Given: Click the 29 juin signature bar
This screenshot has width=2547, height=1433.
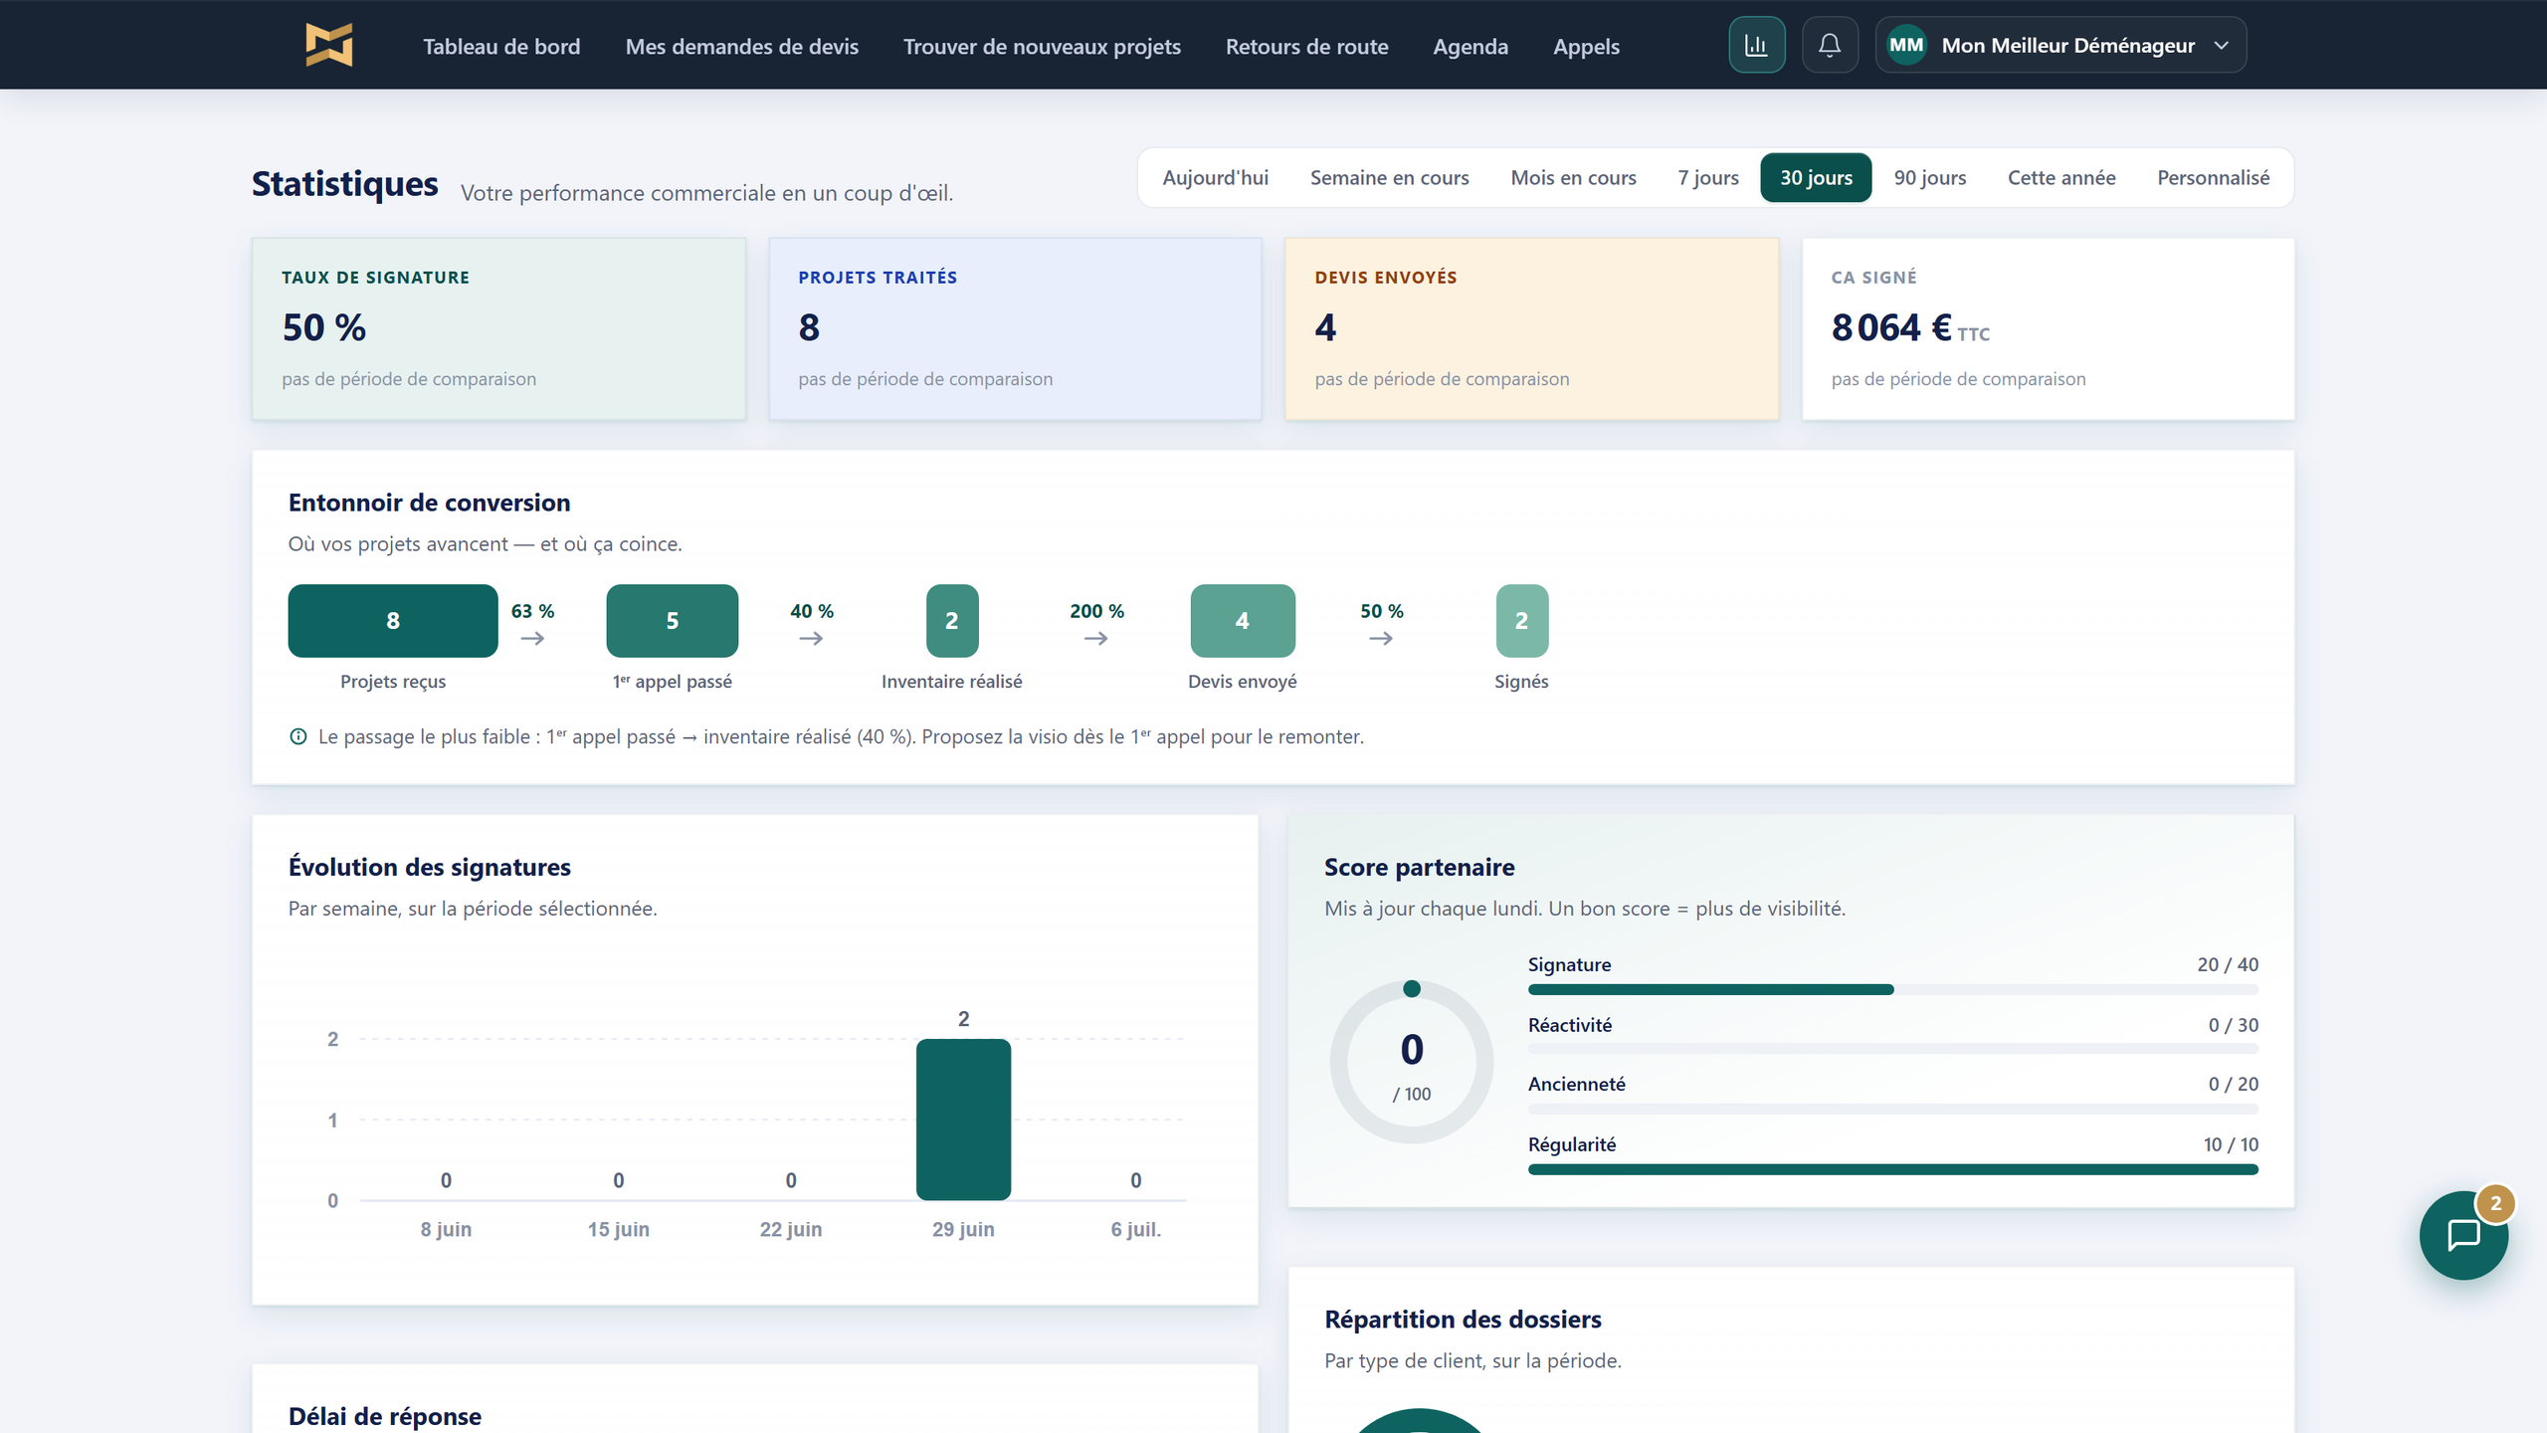Looking at the screenshot, I should point(963,1120).
